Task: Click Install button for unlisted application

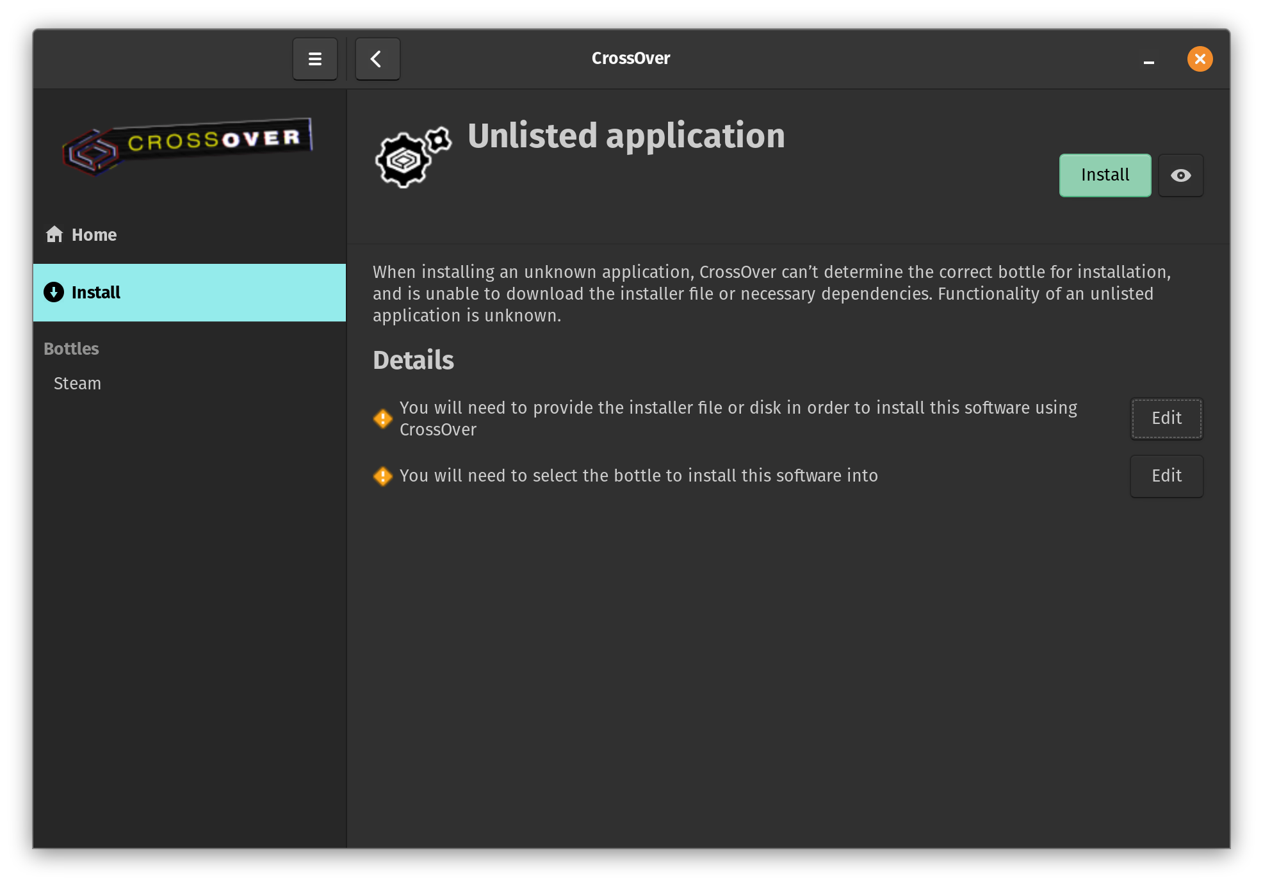Action: pyautogui.click(x=1105, y=175)
